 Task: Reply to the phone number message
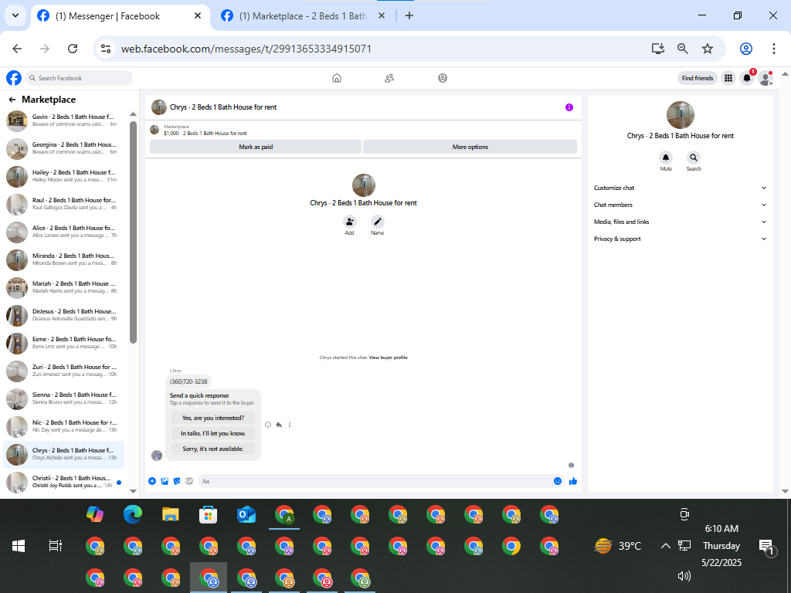tap(279, 425)
